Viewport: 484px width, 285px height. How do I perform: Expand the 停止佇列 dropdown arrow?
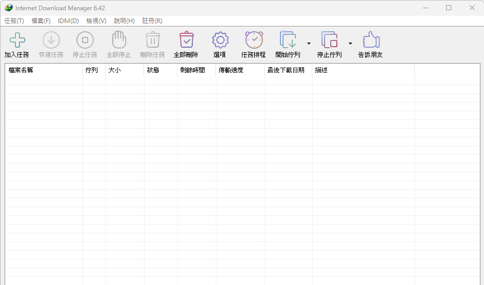(x=350, y=44)
